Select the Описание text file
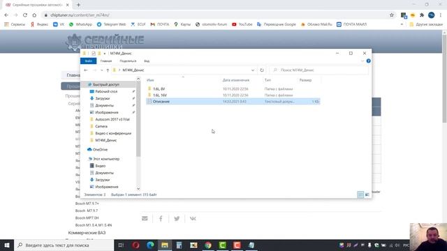Image resolution: width=447 pixels, height=251 pixels. click(233, 101)
